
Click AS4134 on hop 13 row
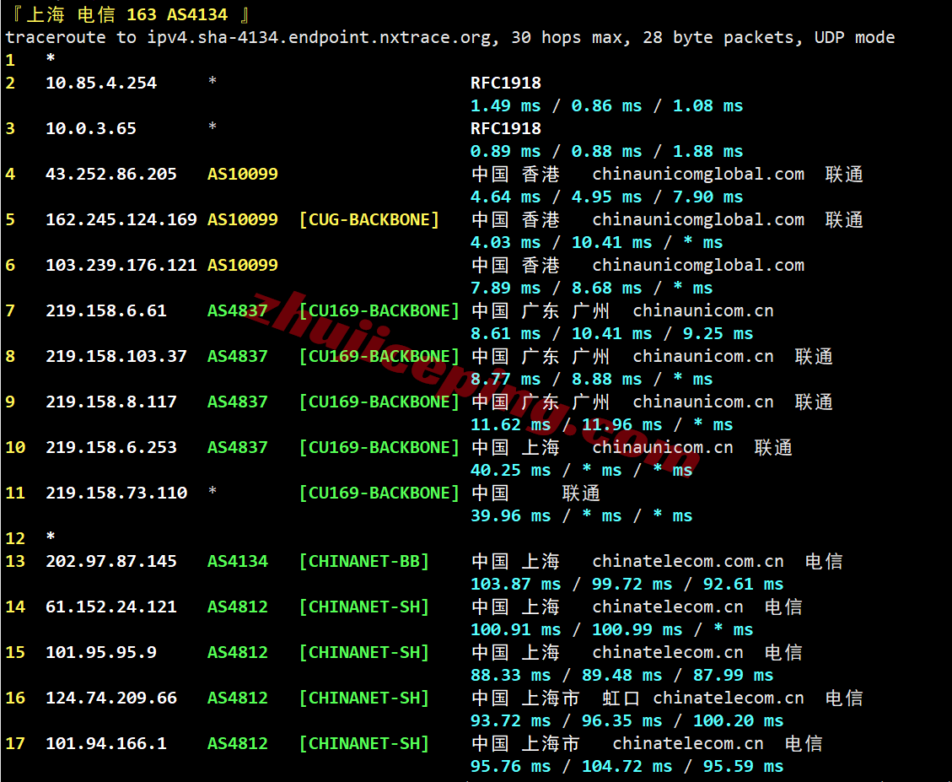(238, 562)
